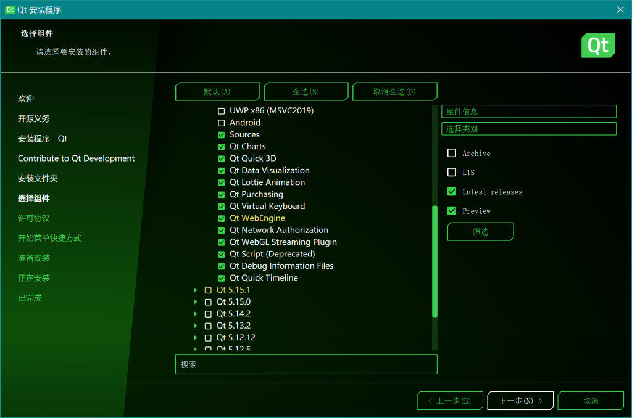Image resolution: width=632 pixels, height=418 pixels.
Task: Check the Qt 5.15.1 checkbox
Action: pos(208,290)
